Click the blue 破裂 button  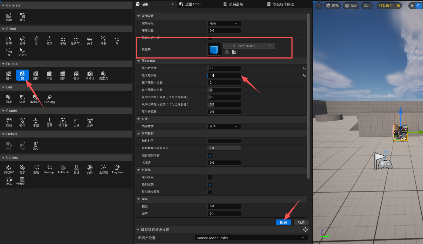[x=283, y=222]
